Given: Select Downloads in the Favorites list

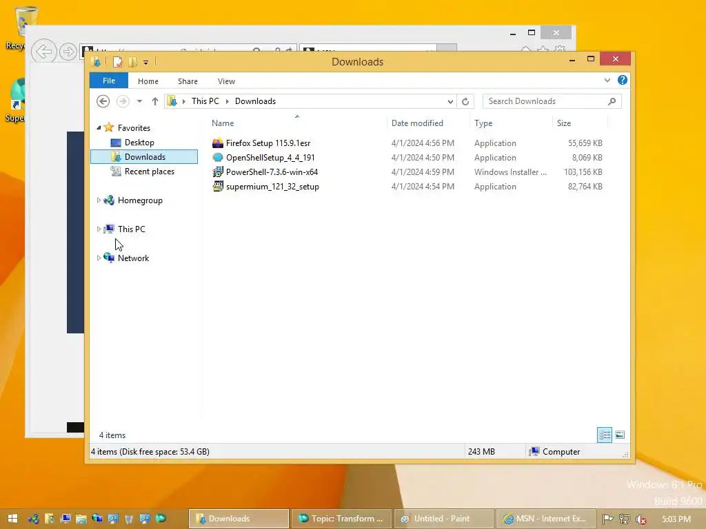Looking at the screenshot, I should pos(144,156).
